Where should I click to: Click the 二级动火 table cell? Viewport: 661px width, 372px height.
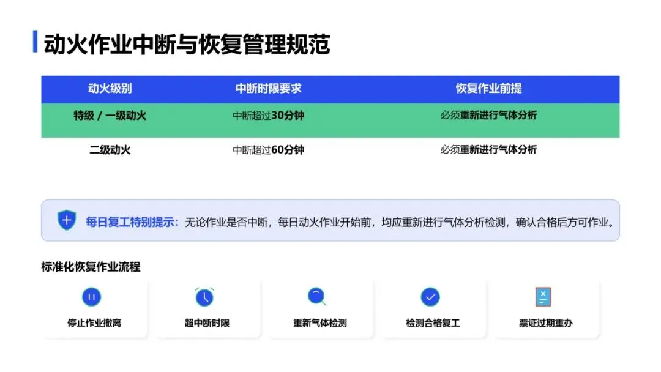coord(110,150)
